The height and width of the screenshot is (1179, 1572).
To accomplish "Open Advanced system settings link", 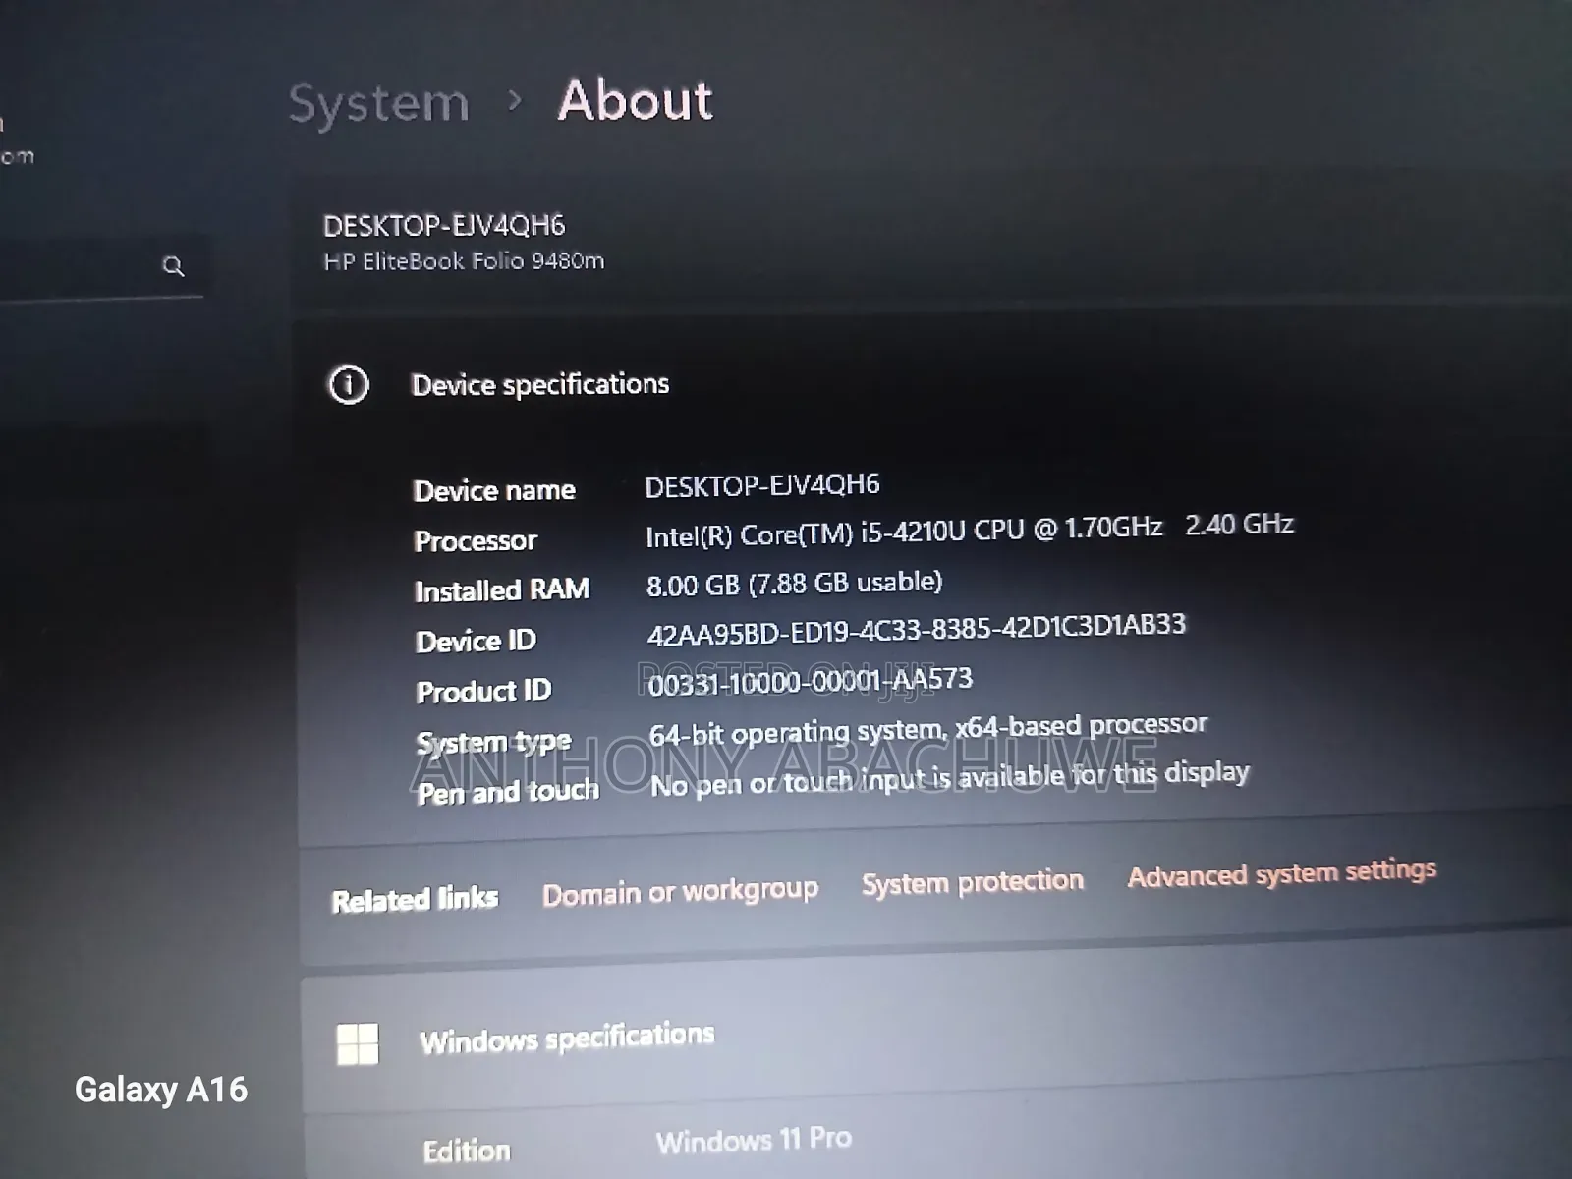I will coord(1282,871).
